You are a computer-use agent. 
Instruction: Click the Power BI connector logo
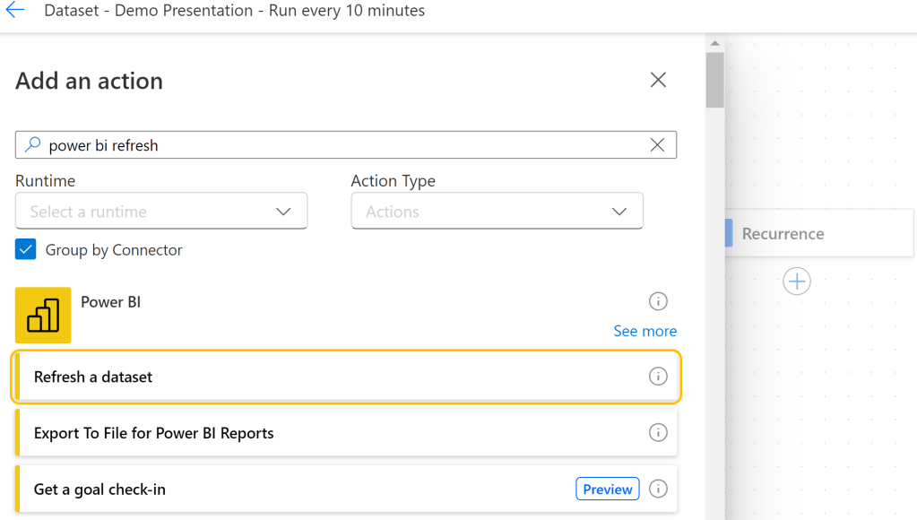(x=43, y=315)
